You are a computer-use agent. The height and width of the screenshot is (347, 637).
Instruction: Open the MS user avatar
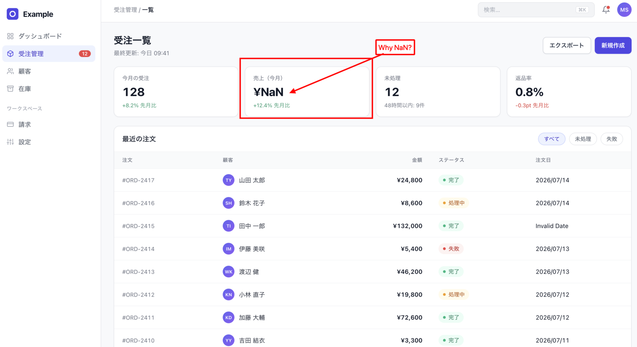[x=624, y=10]
